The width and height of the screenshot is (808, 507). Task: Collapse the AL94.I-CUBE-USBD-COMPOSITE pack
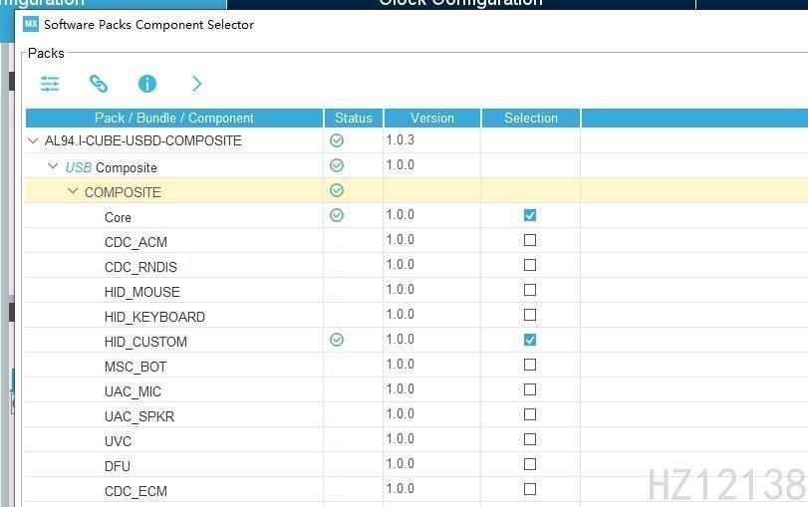[x=33, y=140]
